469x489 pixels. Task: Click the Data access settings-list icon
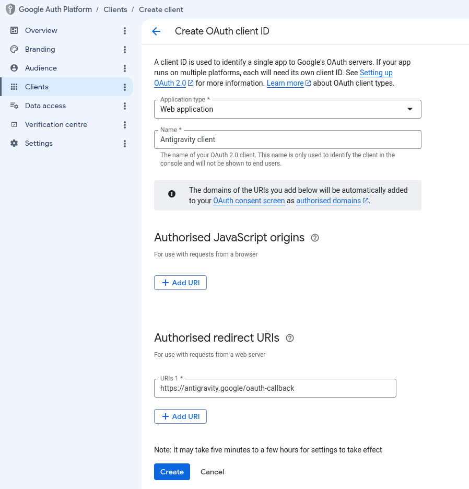coord(14,106)
